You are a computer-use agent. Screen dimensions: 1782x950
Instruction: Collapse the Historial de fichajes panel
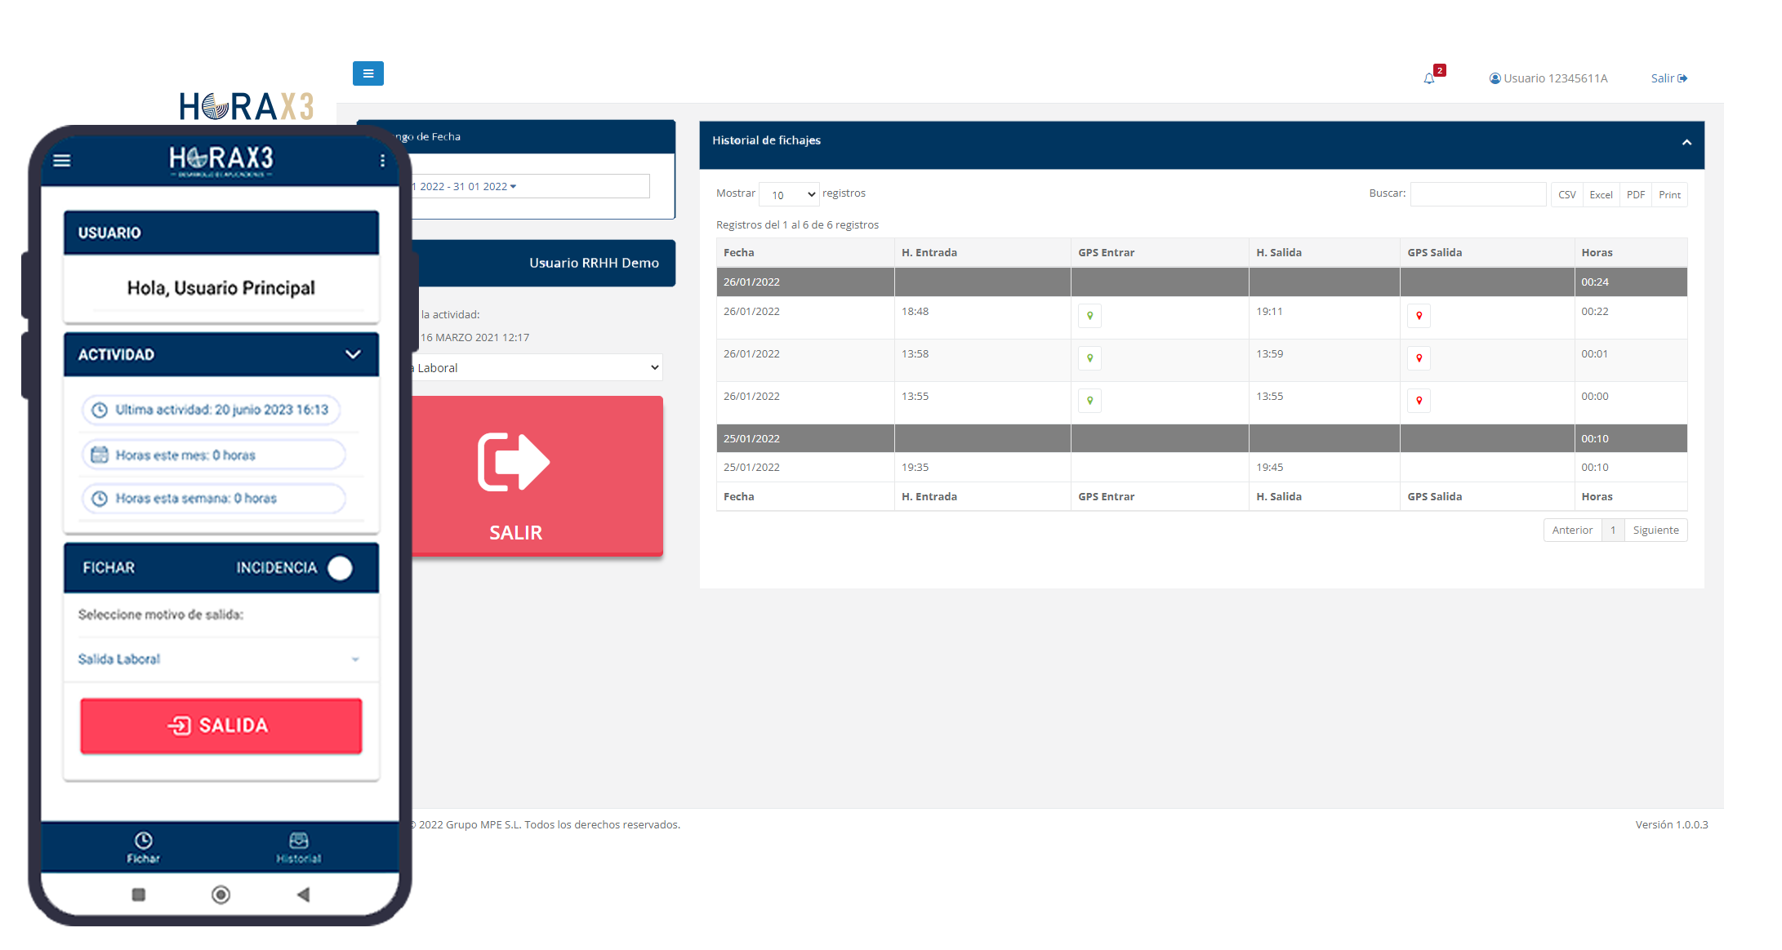(x=1686, y=142)
